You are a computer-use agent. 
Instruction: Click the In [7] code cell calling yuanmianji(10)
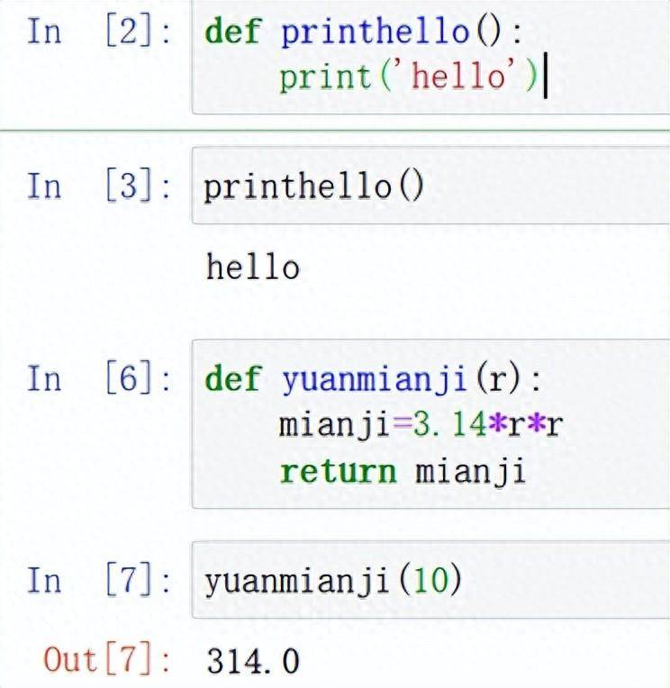(430, 580)
